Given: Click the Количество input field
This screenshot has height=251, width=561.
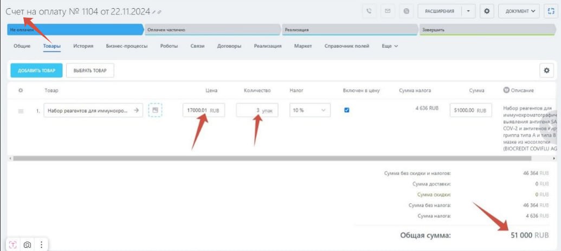Looking at the screenshot, I should coord(257,110).
